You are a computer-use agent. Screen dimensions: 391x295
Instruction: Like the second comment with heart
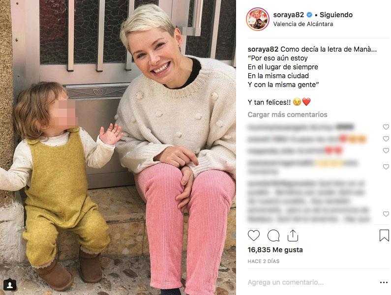(x=386, y=139)
